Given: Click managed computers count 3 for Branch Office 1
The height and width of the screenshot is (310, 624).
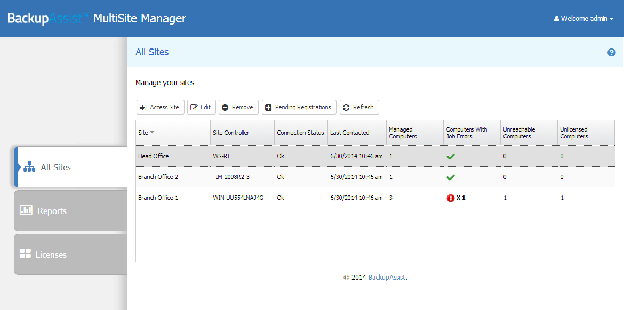Looking at the screenshot, I should 391,198.
